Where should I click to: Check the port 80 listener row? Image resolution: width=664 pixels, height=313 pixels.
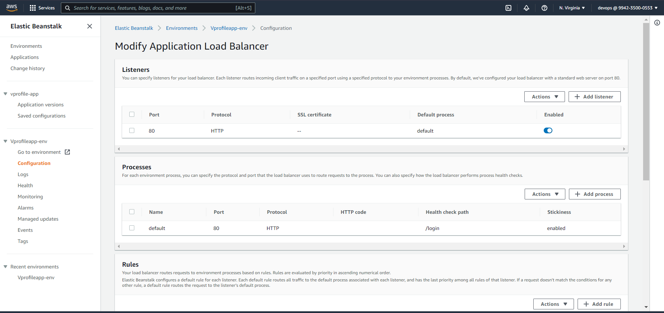point(132,130)
